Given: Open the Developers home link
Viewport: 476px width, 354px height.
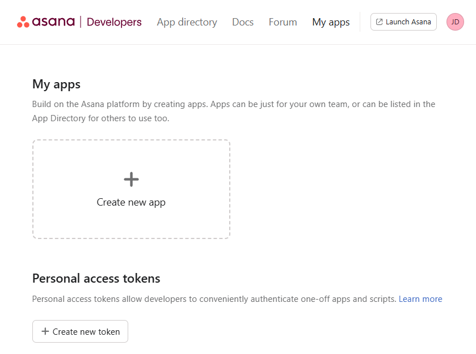Looking at the screenshot, I should (114, 22).
